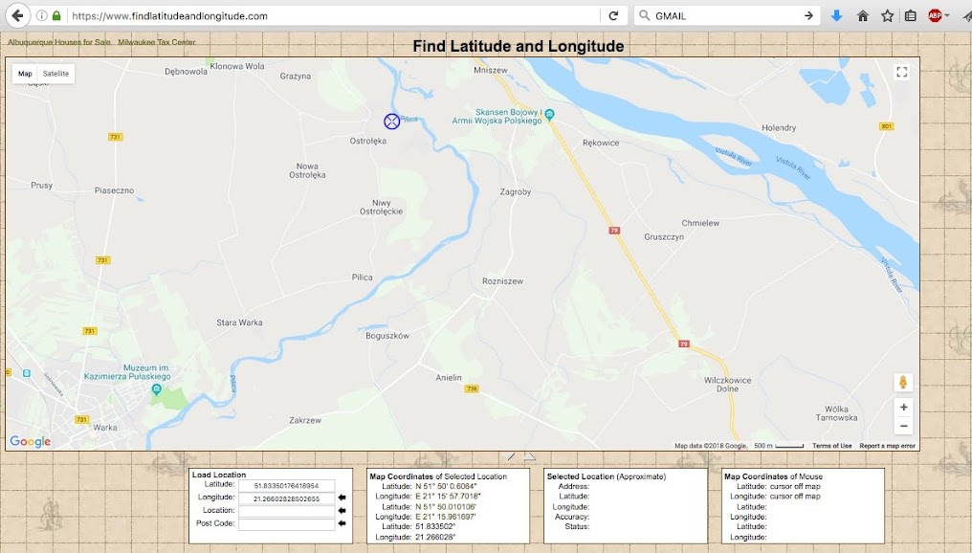Toggle fullscreen map view
This screenshot has width=972, height=553.
coord(901,73)
